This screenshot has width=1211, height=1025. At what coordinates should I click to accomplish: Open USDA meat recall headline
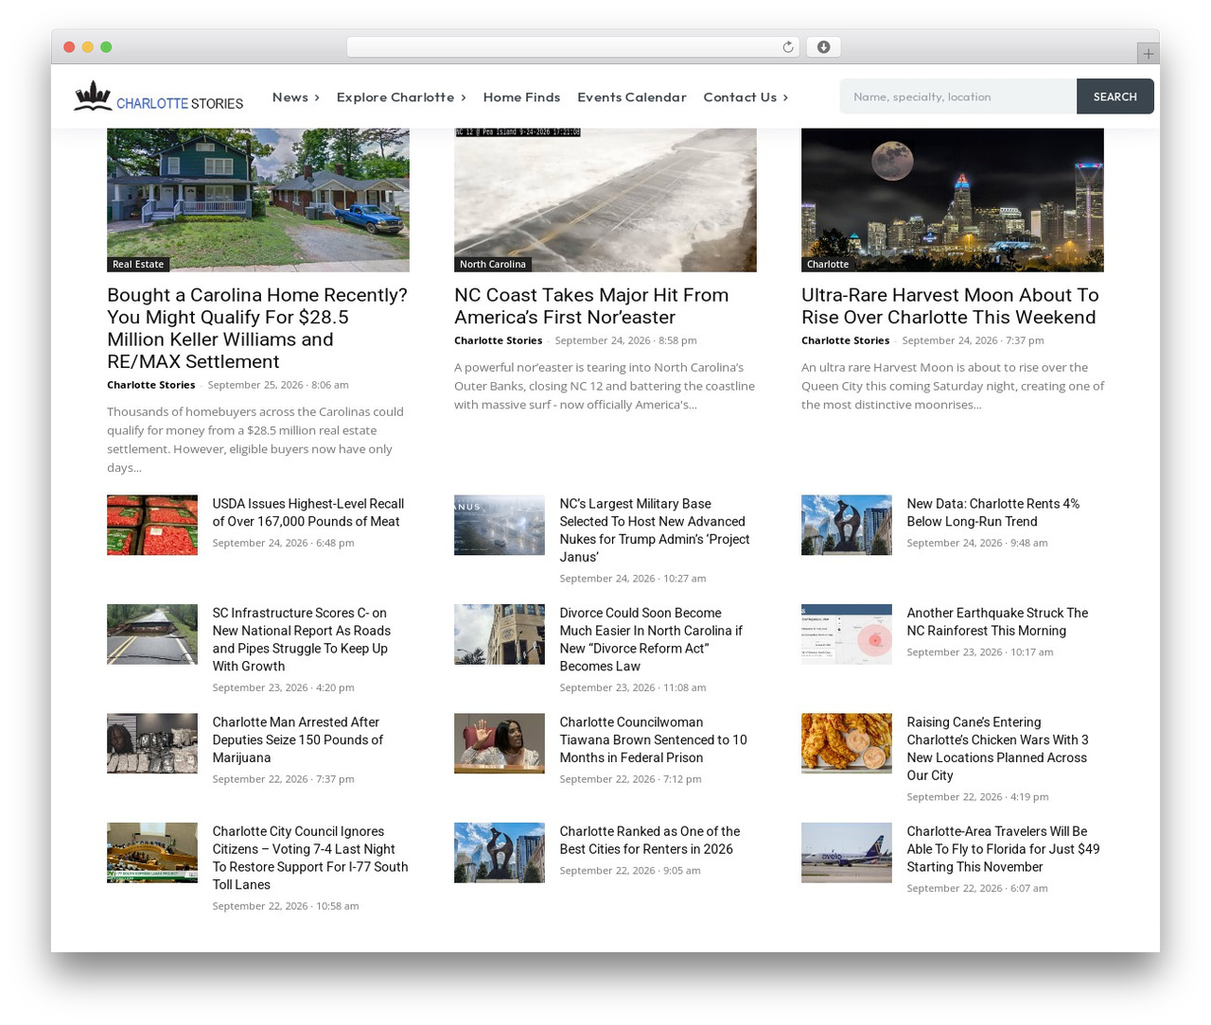tap(308, 512)
